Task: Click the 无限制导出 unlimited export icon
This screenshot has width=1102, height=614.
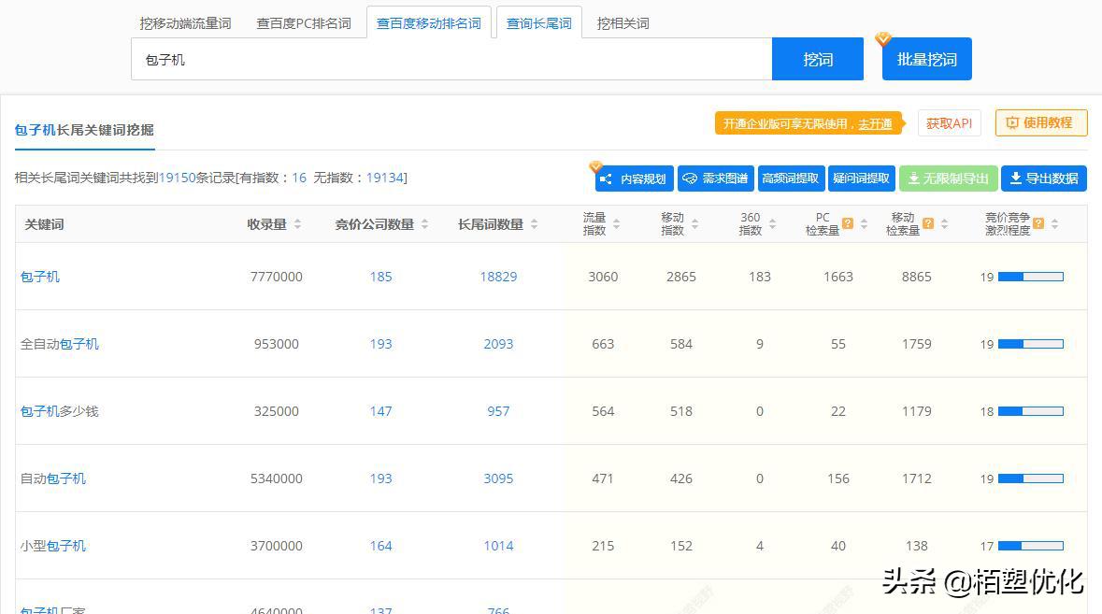Action: [x=948, y=178]
